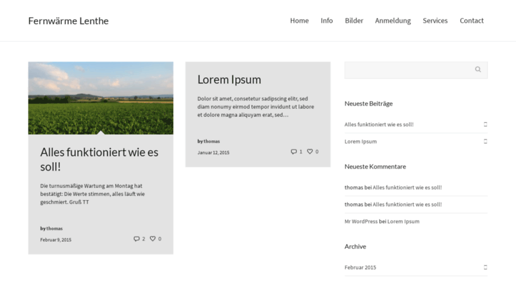Click date Januar 12, 2015
The image size is (516, 281).
pyautogui.click(x=213, y=153)
